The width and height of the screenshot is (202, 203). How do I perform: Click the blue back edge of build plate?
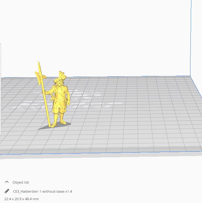(x=125, y=77)
